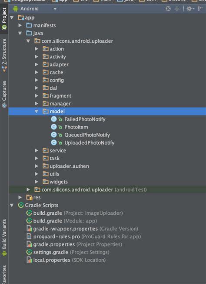Click the model package folder icon
Viewport: 206px width, 284px height.
(x=45, y=111)
